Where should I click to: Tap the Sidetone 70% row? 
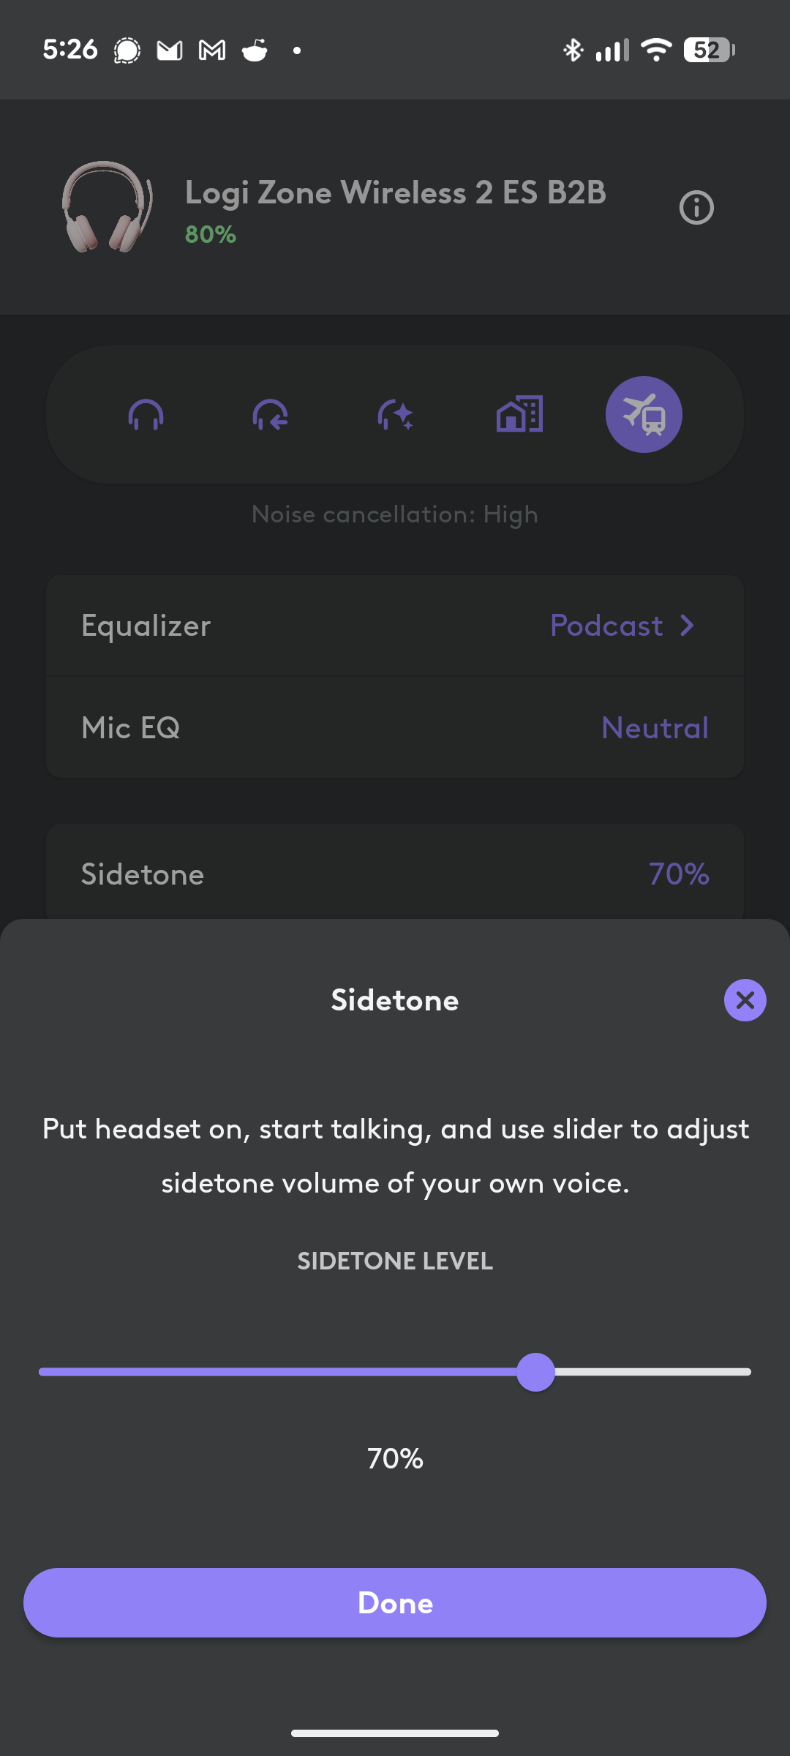(x=395, y=874)
